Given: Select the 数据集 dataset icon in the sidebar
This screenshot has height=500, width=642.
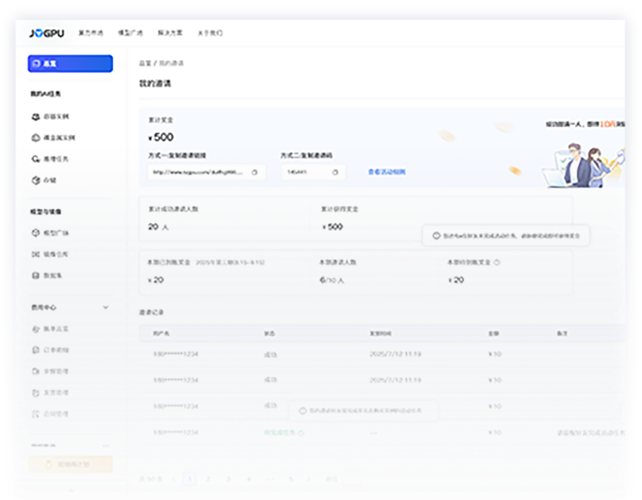Looking at the screenshot, I should coord(36,275).
